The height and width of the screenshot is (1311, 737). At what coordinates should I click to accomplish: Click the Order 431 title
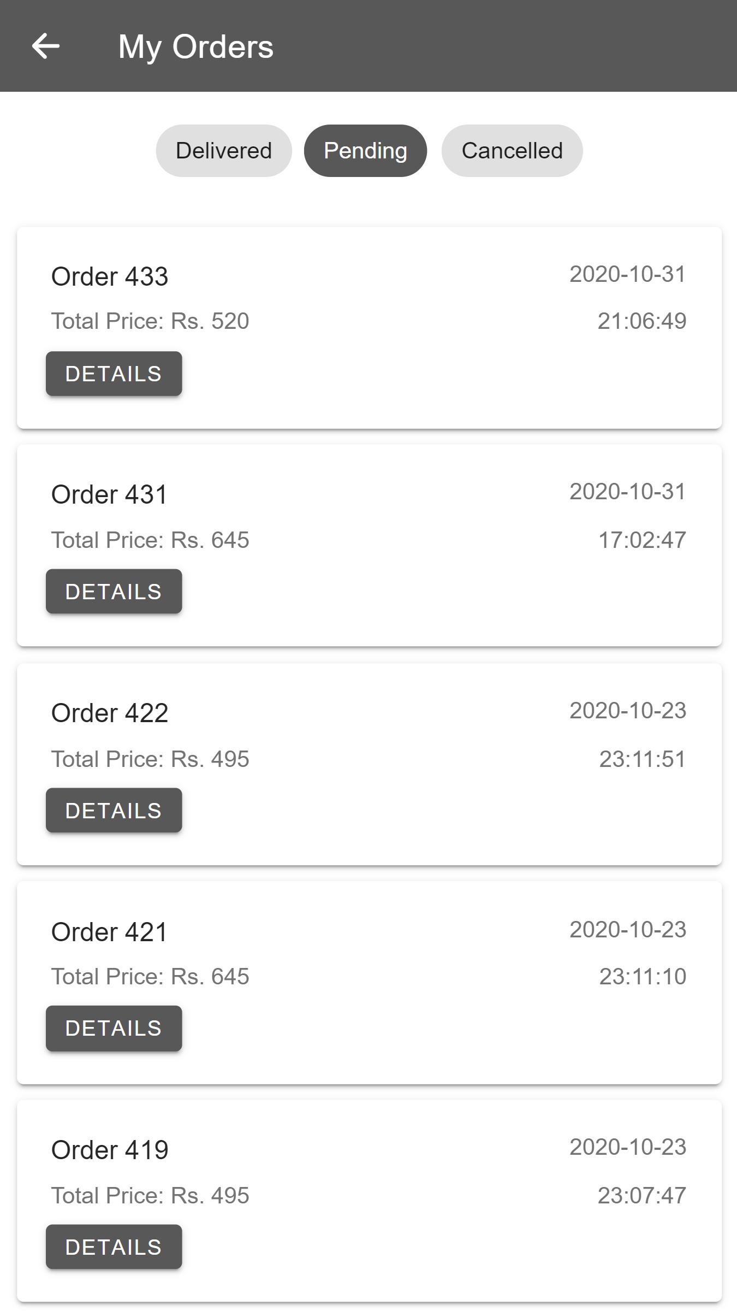click(109, 494)
